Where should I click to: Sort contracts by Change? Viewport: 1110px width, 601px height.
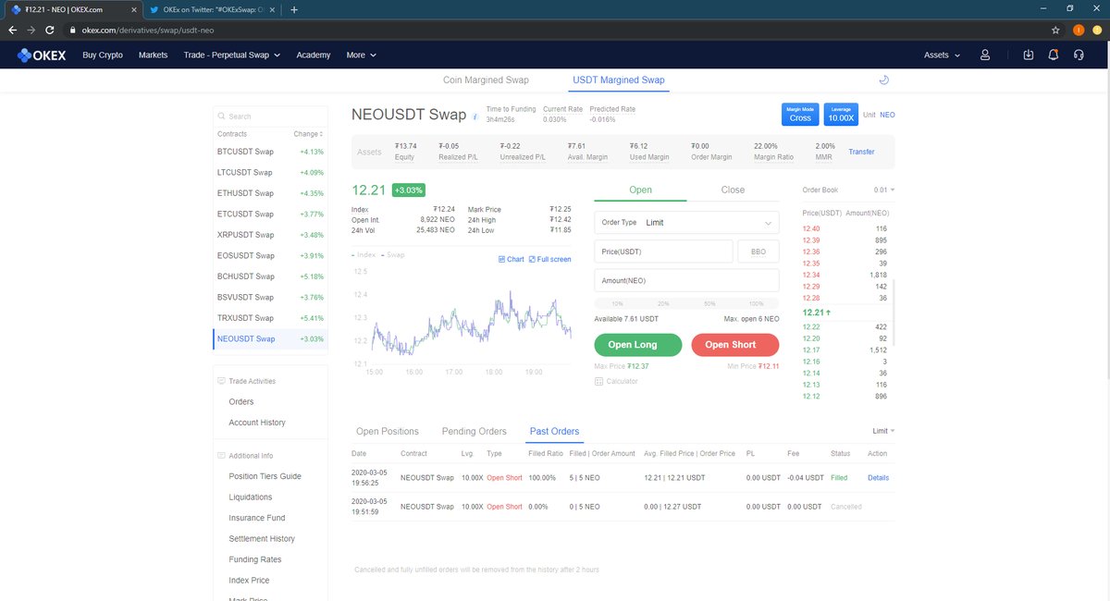(x=307, y=134)
